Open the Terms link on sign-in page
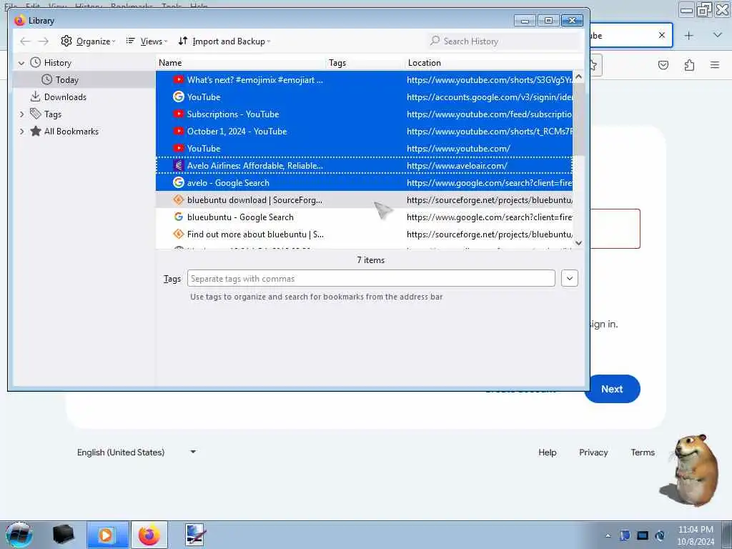The image size is (732, 549). pos(643,452)
